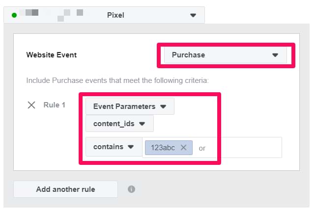Click the Include Purchase events criteria text

click(117, 80)
